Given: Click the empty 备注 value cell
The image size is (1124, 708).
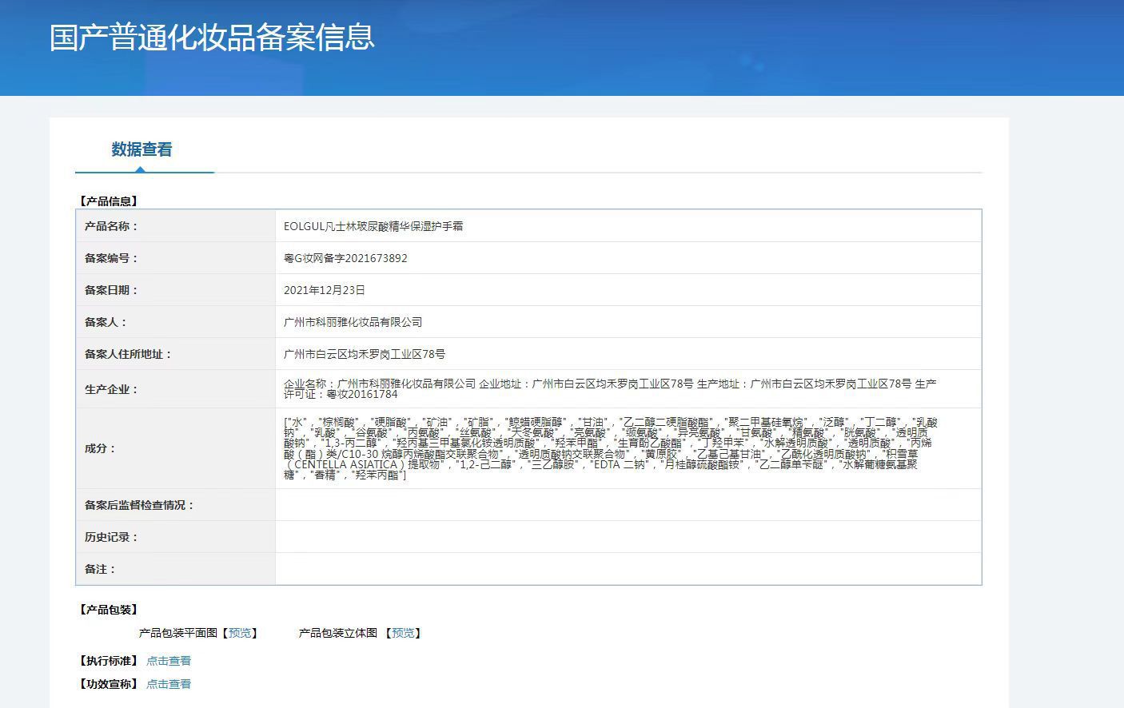Looking at the screenshot, I should 628,569.
